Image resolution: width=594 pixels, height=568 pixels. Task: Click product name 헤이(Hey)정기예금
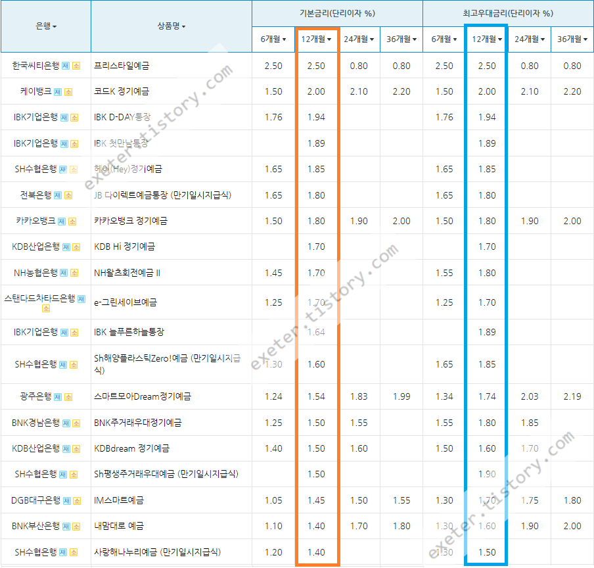click(x=128, y=169)
